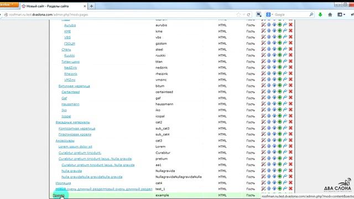Open the bookmarks menu dropdown button

341,15
